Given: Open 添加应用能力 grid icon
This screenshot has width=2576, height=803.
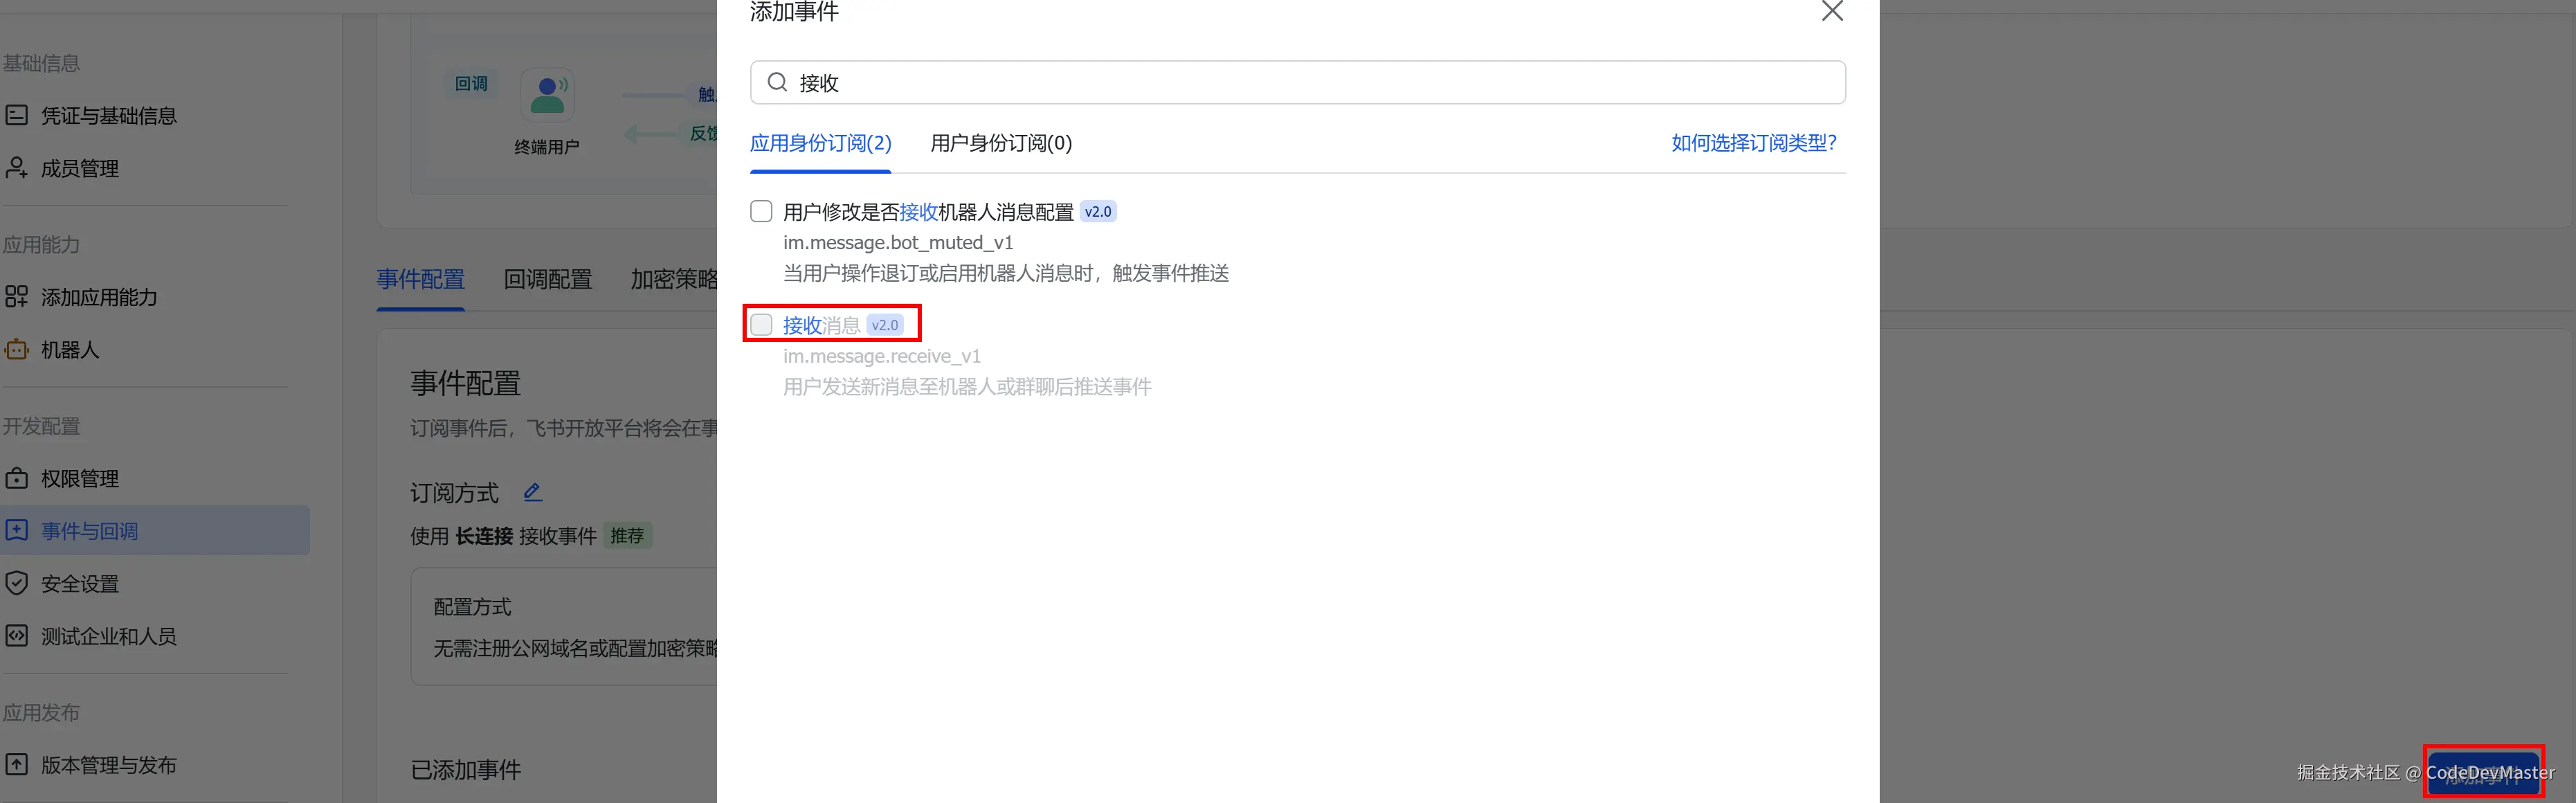Looking at the screenshot, I should 16,297.
